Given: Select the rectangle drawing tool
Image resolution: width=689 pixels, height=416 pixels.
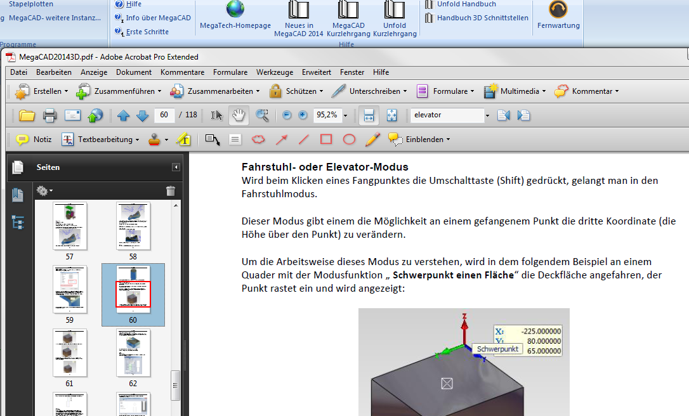Looking at the screenshot, I should [x=326, y=140].
